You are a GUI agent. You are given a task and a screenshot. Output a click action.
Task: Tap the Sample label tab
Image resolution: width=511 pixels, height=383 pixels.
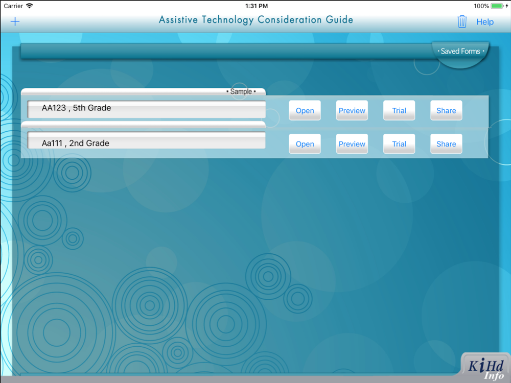(241, 91)
